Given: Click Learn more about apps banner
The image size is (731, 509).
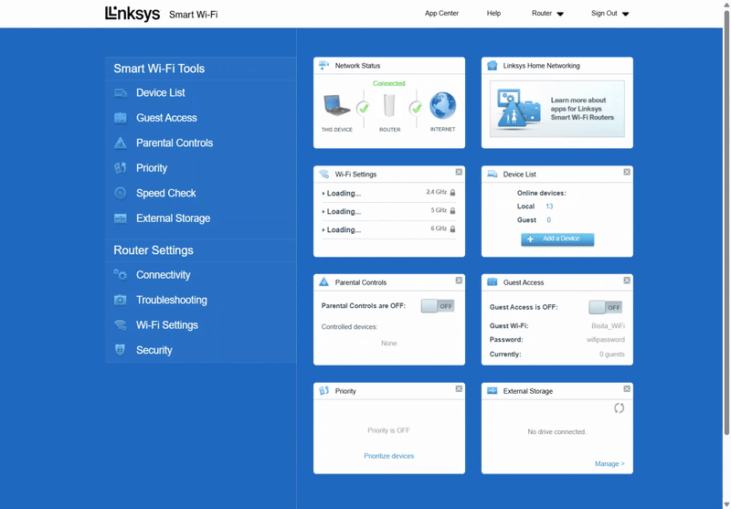Looking at the screenshot, I should tap(557, 109).
